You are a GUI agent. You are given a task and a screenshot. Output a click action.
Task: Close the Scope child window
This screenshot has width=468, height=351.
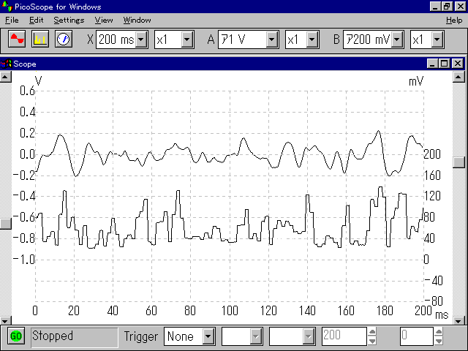[x=458, y=64]
